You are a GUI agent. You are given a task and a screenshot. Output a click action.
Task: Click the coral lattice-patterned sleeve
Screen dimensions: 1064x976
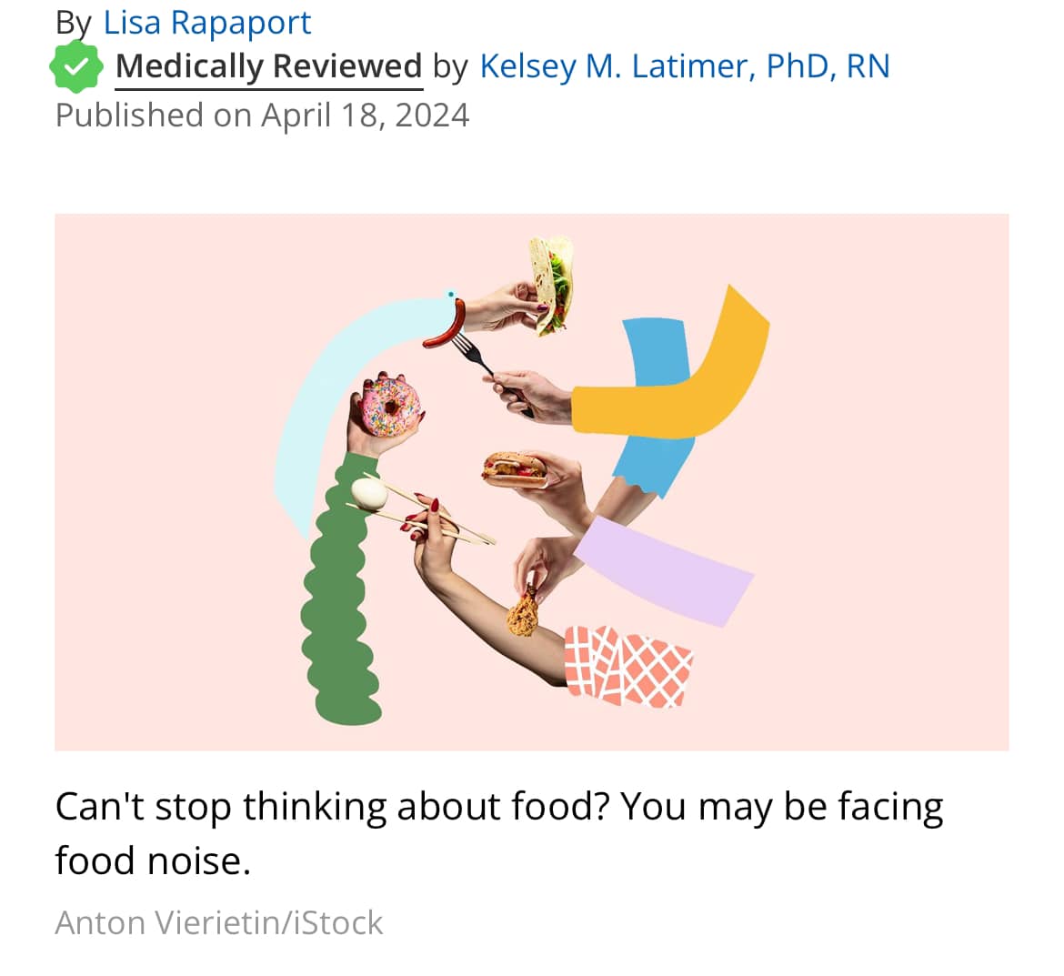tap(627, 667)
